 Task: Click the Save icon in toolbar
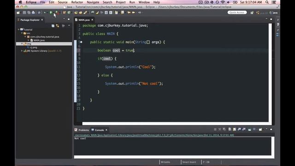pyautogui.click(x=24, y=12)
